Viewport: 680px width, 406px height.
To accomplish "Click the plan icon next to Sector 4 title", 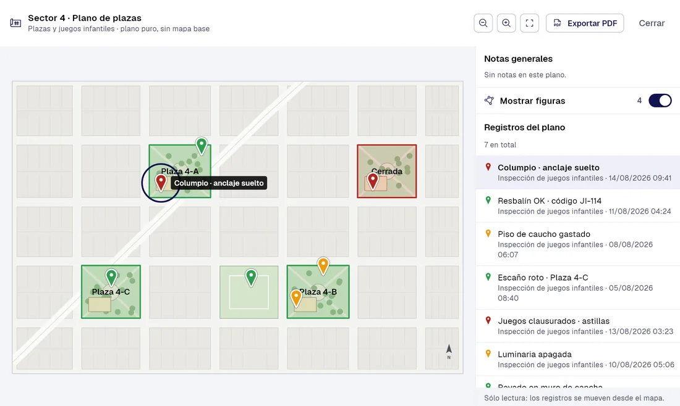I will point(15,23).
